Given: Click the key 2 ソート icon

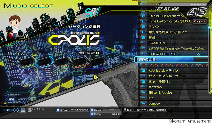Looking at the screenshot, I should point(128,110).
